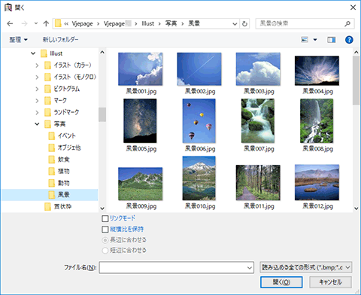
Task: Click the Illust breadcrumb segment
Action: click(148, 23)
